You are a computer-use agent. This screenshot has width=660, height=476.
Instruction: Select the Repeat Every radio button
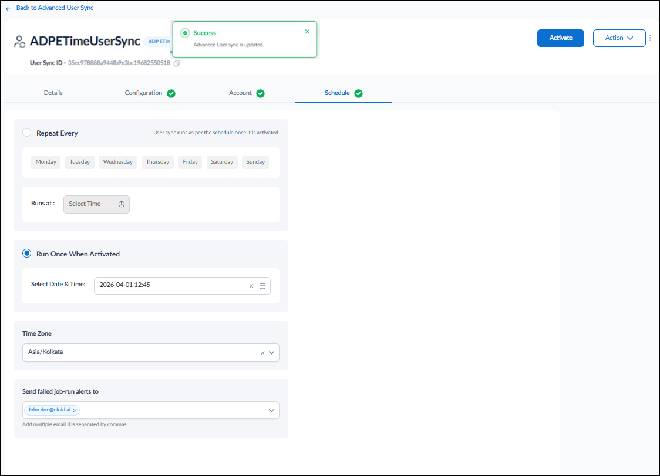point(26,133)
